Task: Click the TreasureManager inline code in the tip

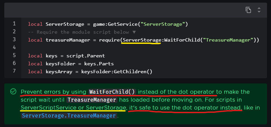Action: (x=92, y=100)
